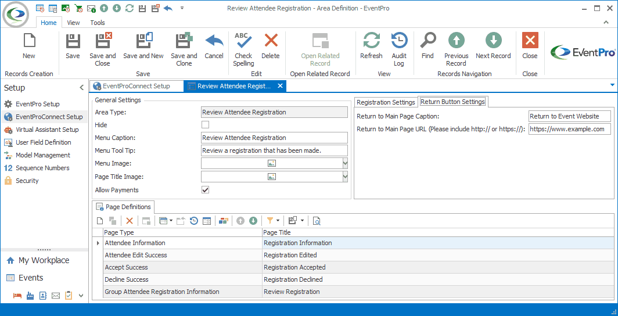Viewport: 618px width, 316px height.
Task: Open EventPro Setup in sidebar
Action: pyautogui.click(x=37, y=104)
